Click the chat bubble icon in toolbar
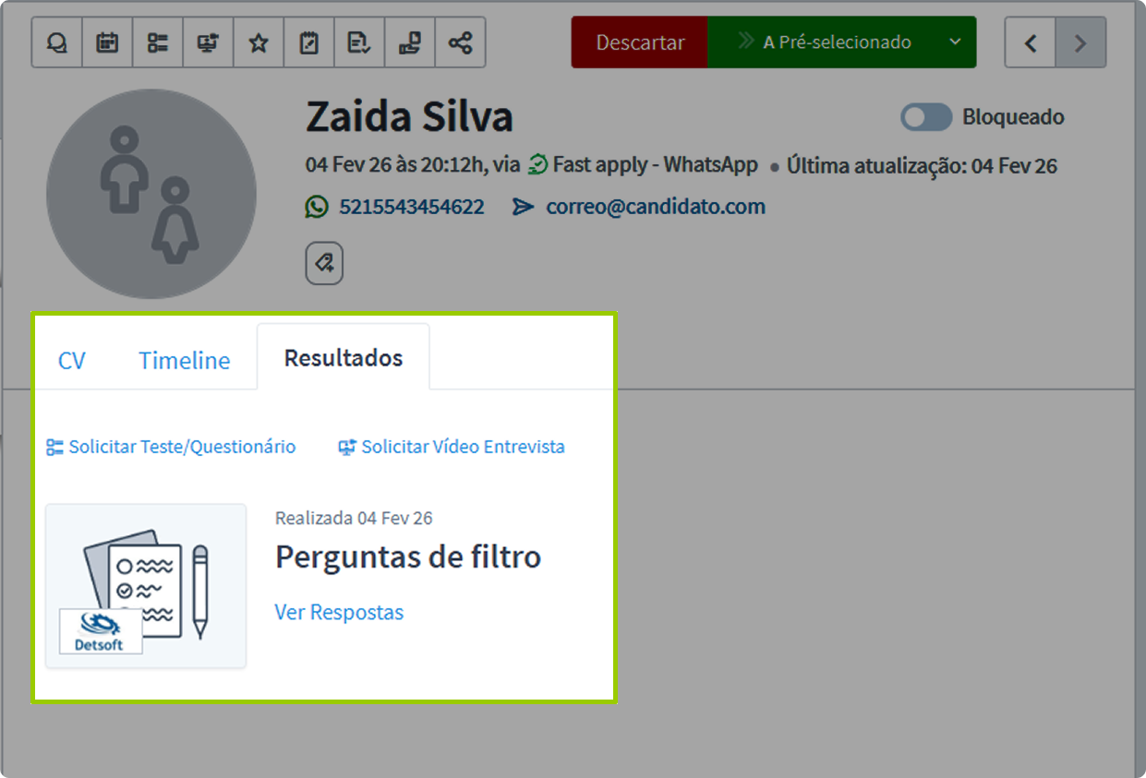Image resolution: width=1146 pixels, height=778 pixels. pos(57,42)
